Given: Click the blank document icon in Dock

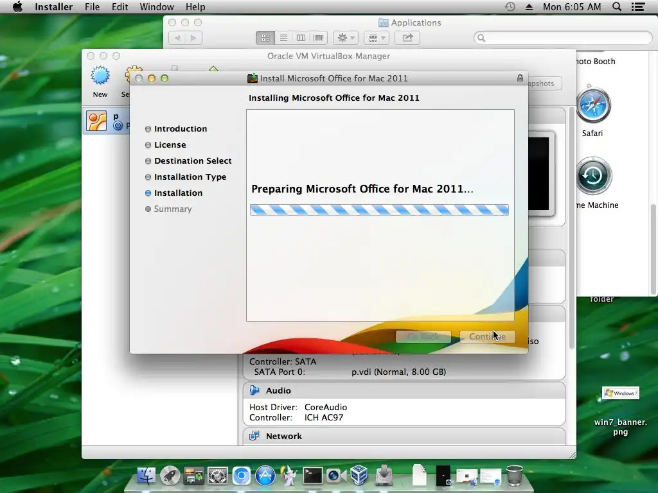Looking at the screenshot, I should point(419,476).
